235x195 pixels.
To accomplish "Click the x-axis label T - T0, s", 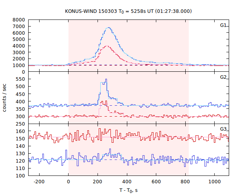I will click(128, 190).
